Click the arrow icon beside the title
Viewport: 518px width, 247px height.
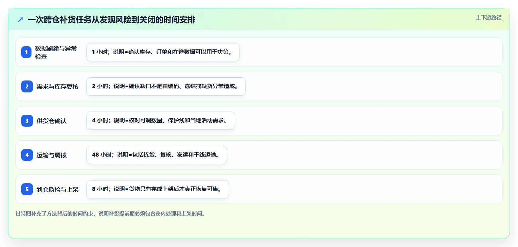tap(20, 20)
